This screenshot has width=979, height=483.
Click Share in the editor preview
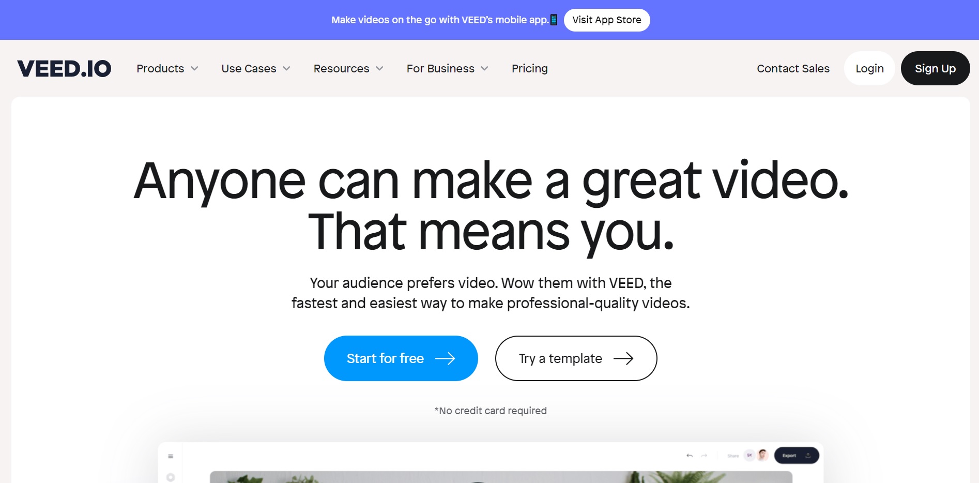tap(733, 456)
